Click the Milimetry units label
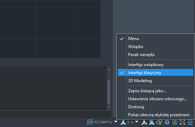The width and height of the screenshot is (195, 127). click(103, 122)
